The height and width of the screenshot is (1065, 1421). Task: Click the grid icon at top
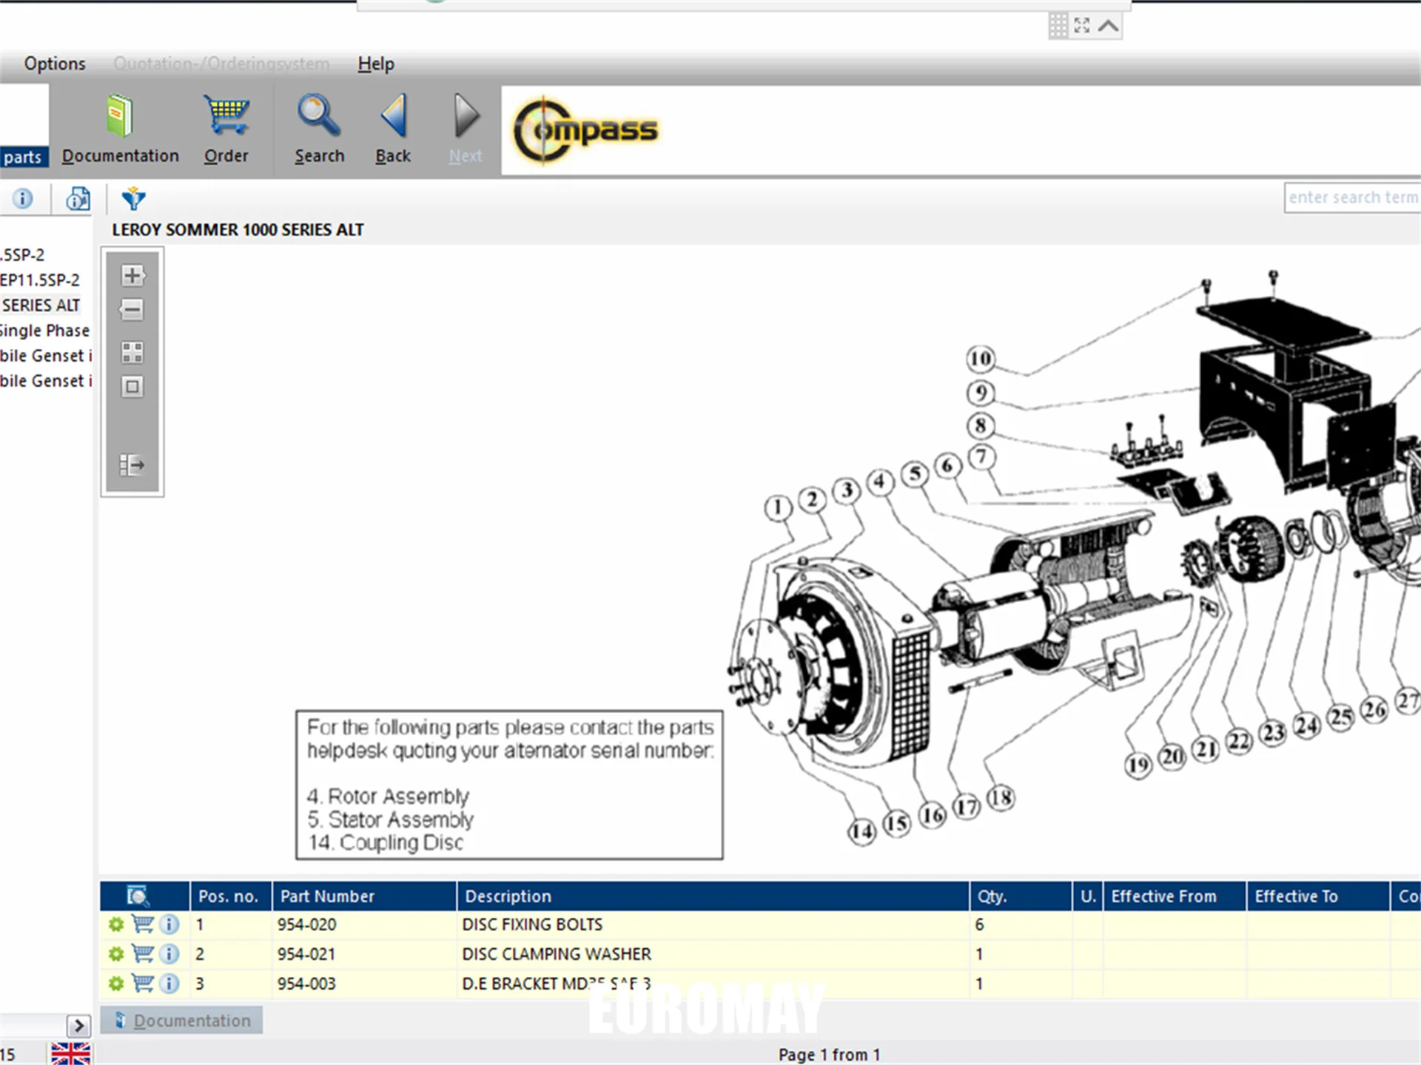coord(1058,26)
